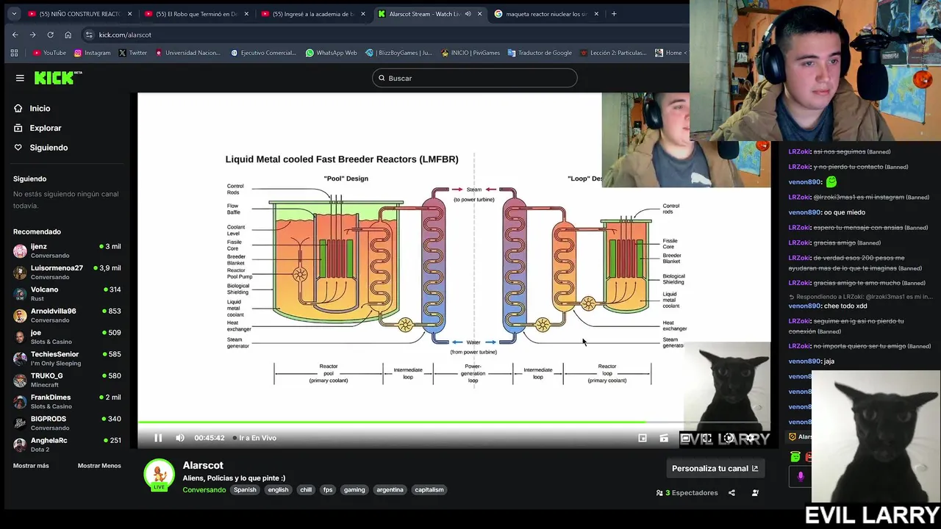Select the english tag

[x=278, y=489]
